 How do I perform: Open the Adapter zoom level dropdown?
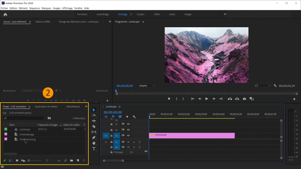coord(147,85)
